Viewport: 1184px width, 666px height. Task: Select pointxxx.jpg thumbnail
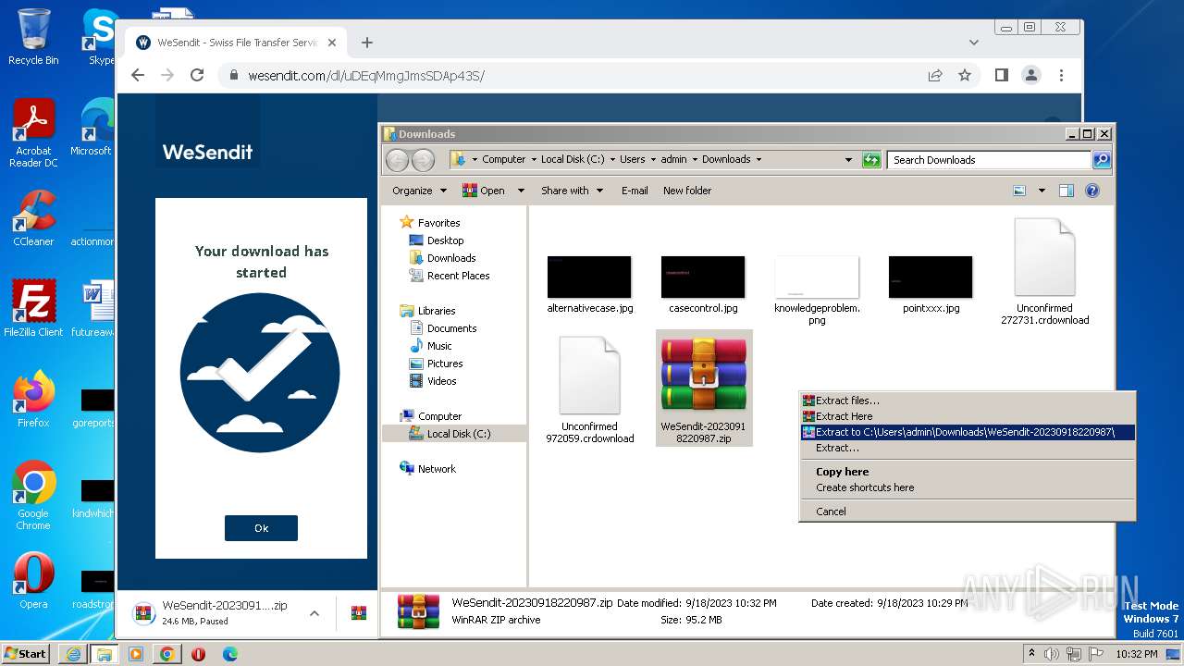pyautogui.click(x=931, y=277)
